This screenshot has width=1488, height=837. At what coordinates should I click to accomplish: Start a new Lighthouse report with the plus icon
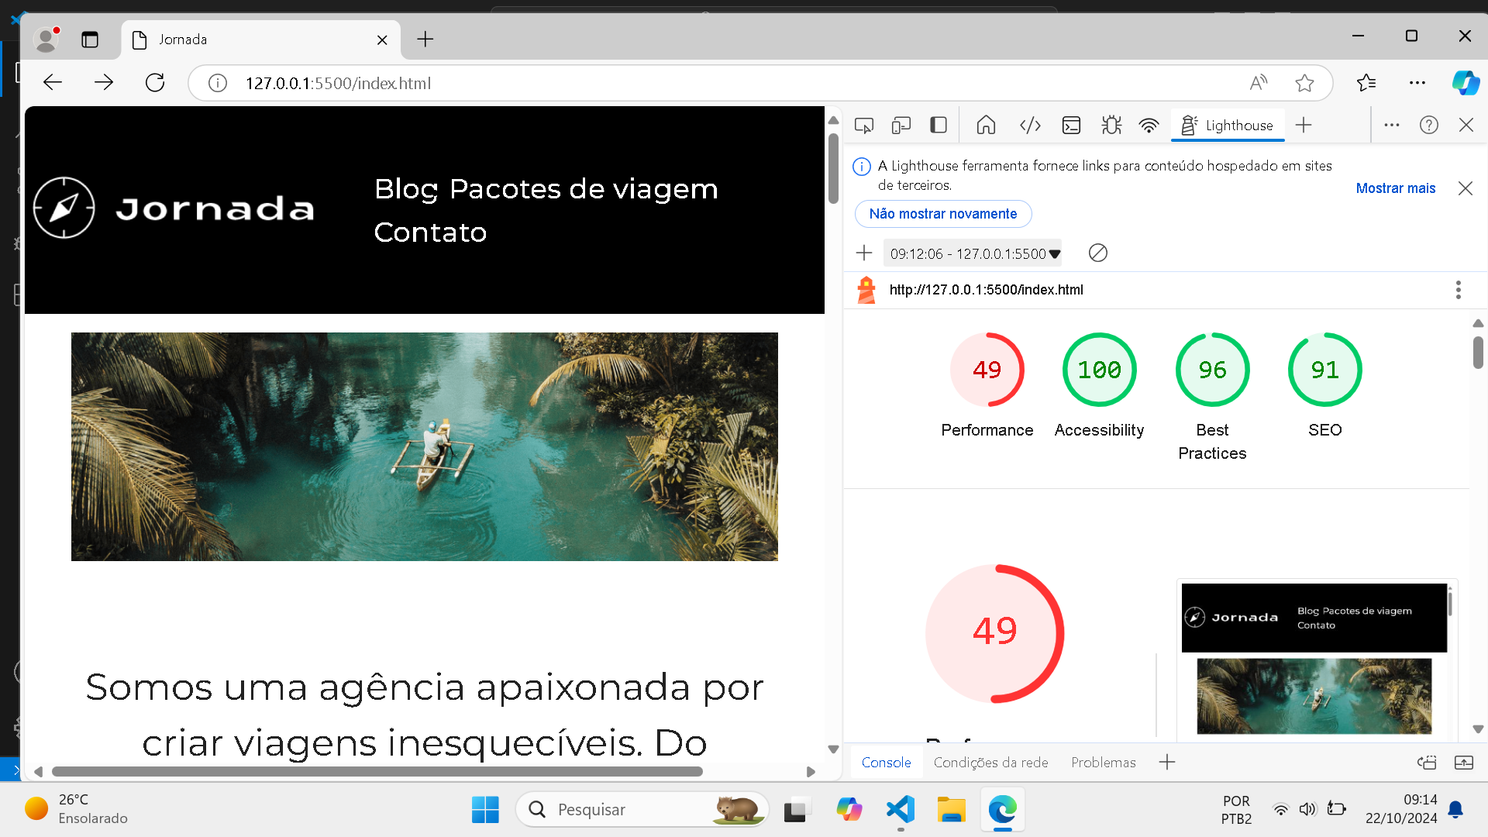[864, 253]
